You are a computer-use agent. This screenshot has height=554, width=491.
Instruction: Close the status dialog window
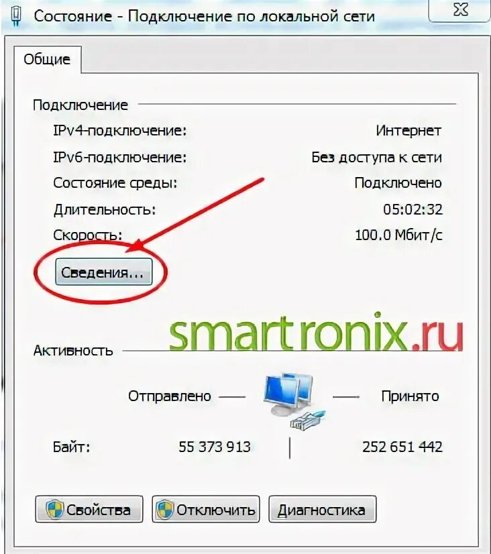click(x=460, y=10)
